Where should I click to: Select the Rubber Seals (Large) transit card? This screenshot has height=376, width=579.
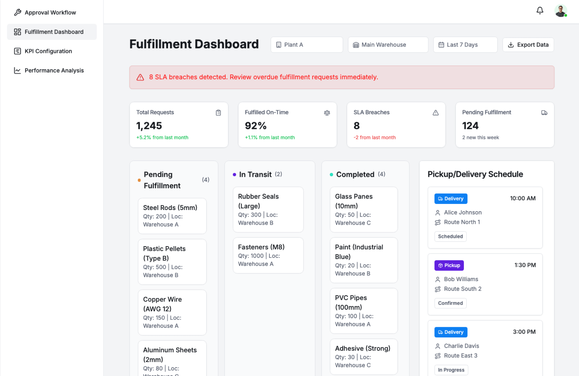point(268,209)
